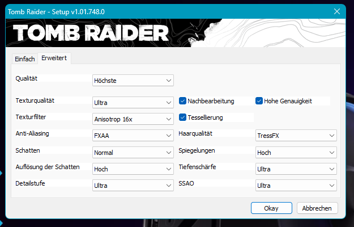Click the Texturqualität label
This screenshot has width=354, height=227.
35,100
